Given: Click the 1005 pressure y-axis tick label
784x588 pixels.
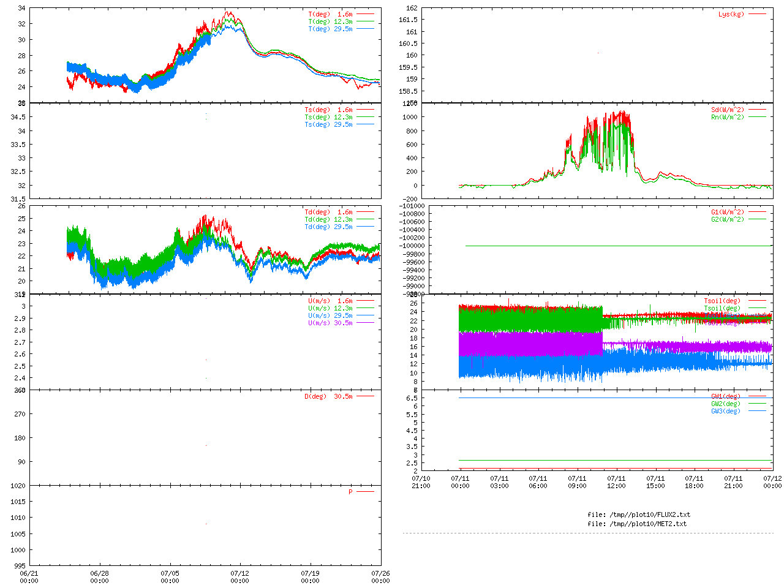Looking at the screenshot, I should [18, 534].
